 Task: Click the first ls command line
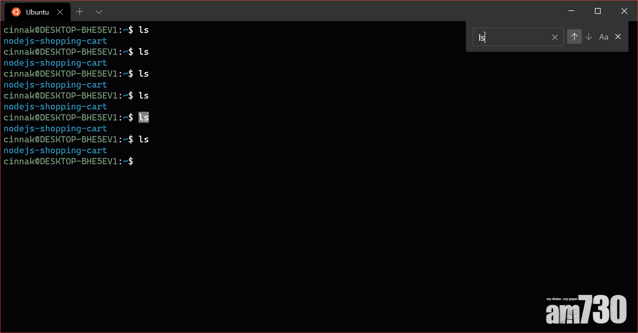click(76, 30)
